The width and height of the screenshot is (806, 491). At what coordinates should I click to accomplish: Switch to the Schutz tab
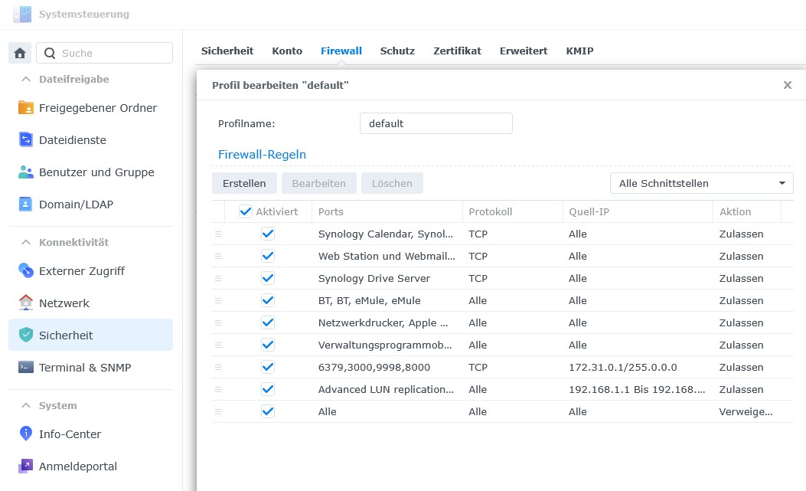pos(397,51)
